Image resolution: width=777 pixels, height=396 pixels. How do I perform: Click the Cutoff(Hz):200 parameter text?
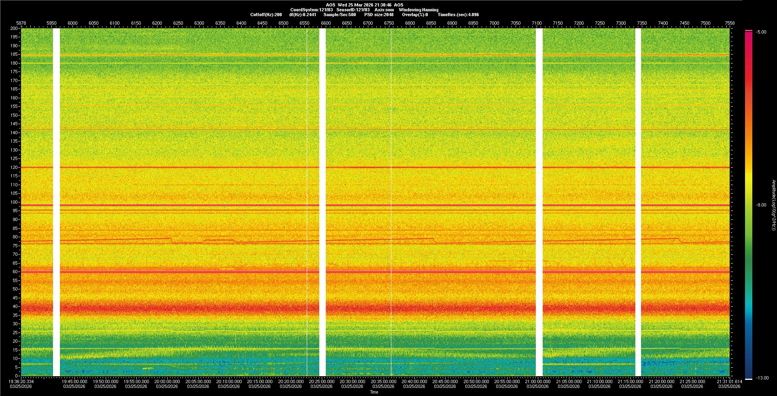[x=266, y=15]
